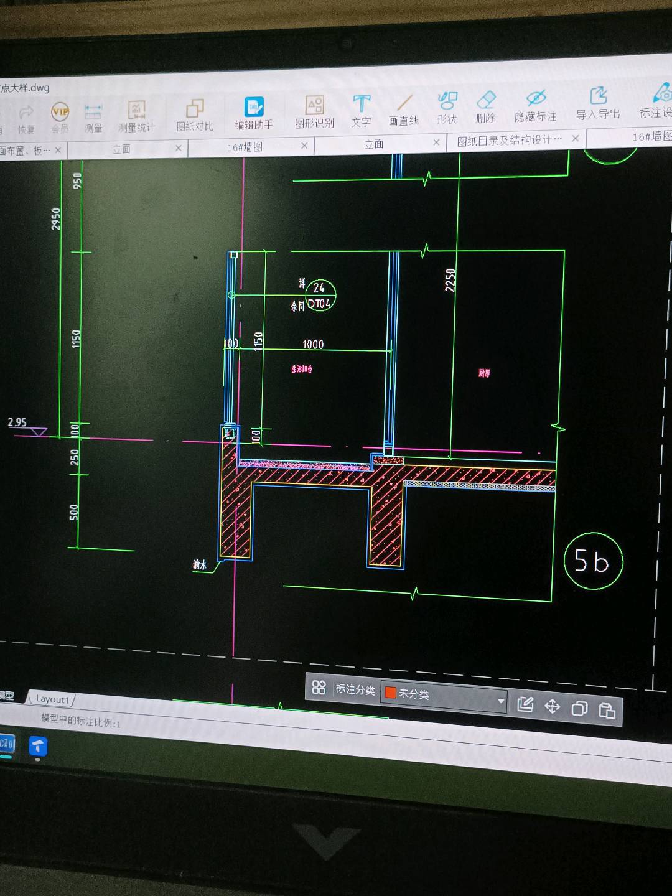Image resolution: width=672 pixels, height=896 pixels.
Task: Switch to the 16#墙图 drawing tab
Action: 245,147
